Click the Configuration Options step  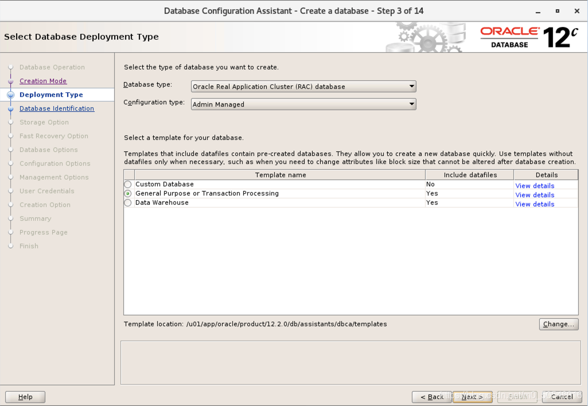tap(55, 164)
